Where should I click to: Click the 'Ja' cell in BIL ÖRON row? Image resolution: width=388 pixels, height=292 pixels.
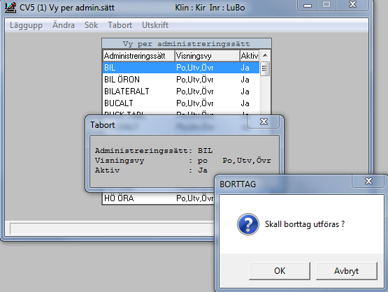245,80
